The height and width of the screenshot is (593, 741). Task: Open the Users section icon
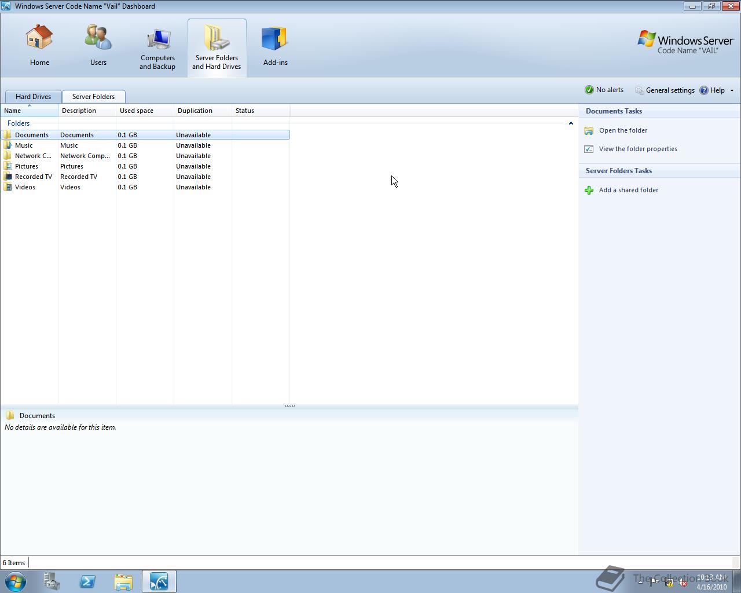[x=98, y=38]
